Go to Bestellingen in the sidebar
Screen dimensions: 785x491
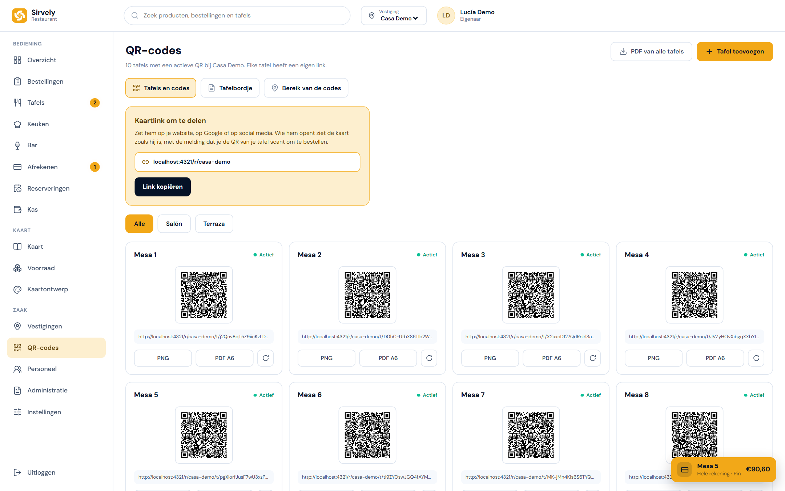pyautogui.click(x=56, y=81)
